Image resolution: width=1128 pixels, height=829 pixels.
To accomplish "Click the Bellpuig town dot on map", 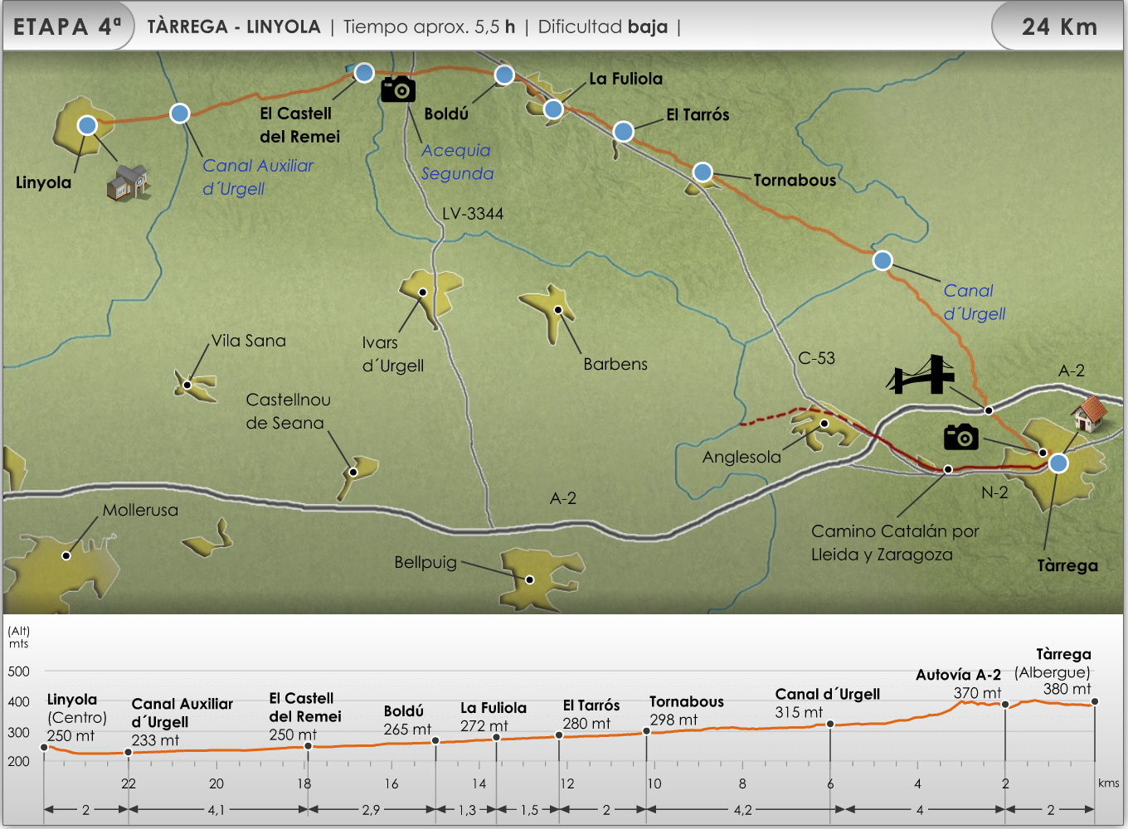I will click(x=529, y=579).
